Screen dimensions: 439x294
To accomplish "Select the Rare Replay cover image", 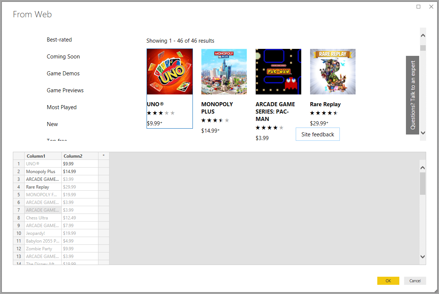I will (x=332, y=71).
